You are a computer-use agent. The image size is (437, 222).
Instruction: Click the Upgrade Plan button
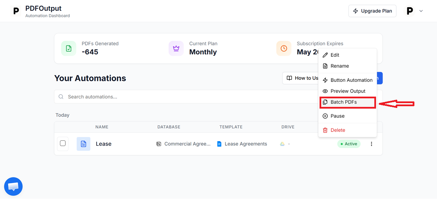[x=372, y=11]
